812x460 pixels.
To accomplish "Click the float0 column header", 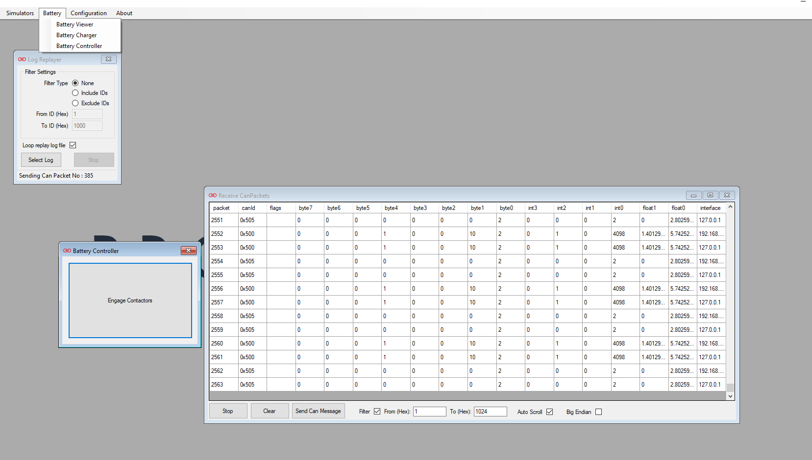I will point(683,208).
